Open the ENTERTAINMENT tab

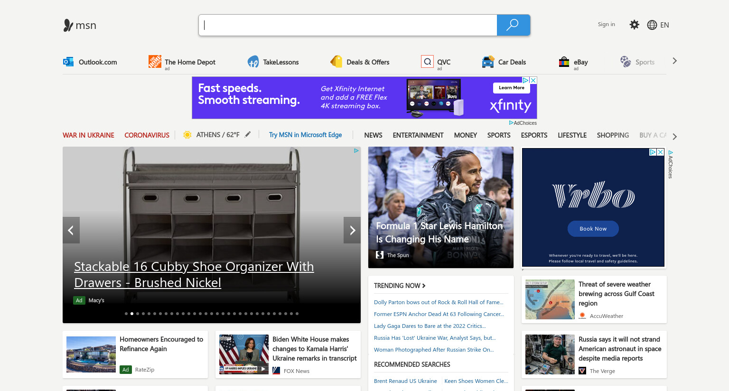418,135
